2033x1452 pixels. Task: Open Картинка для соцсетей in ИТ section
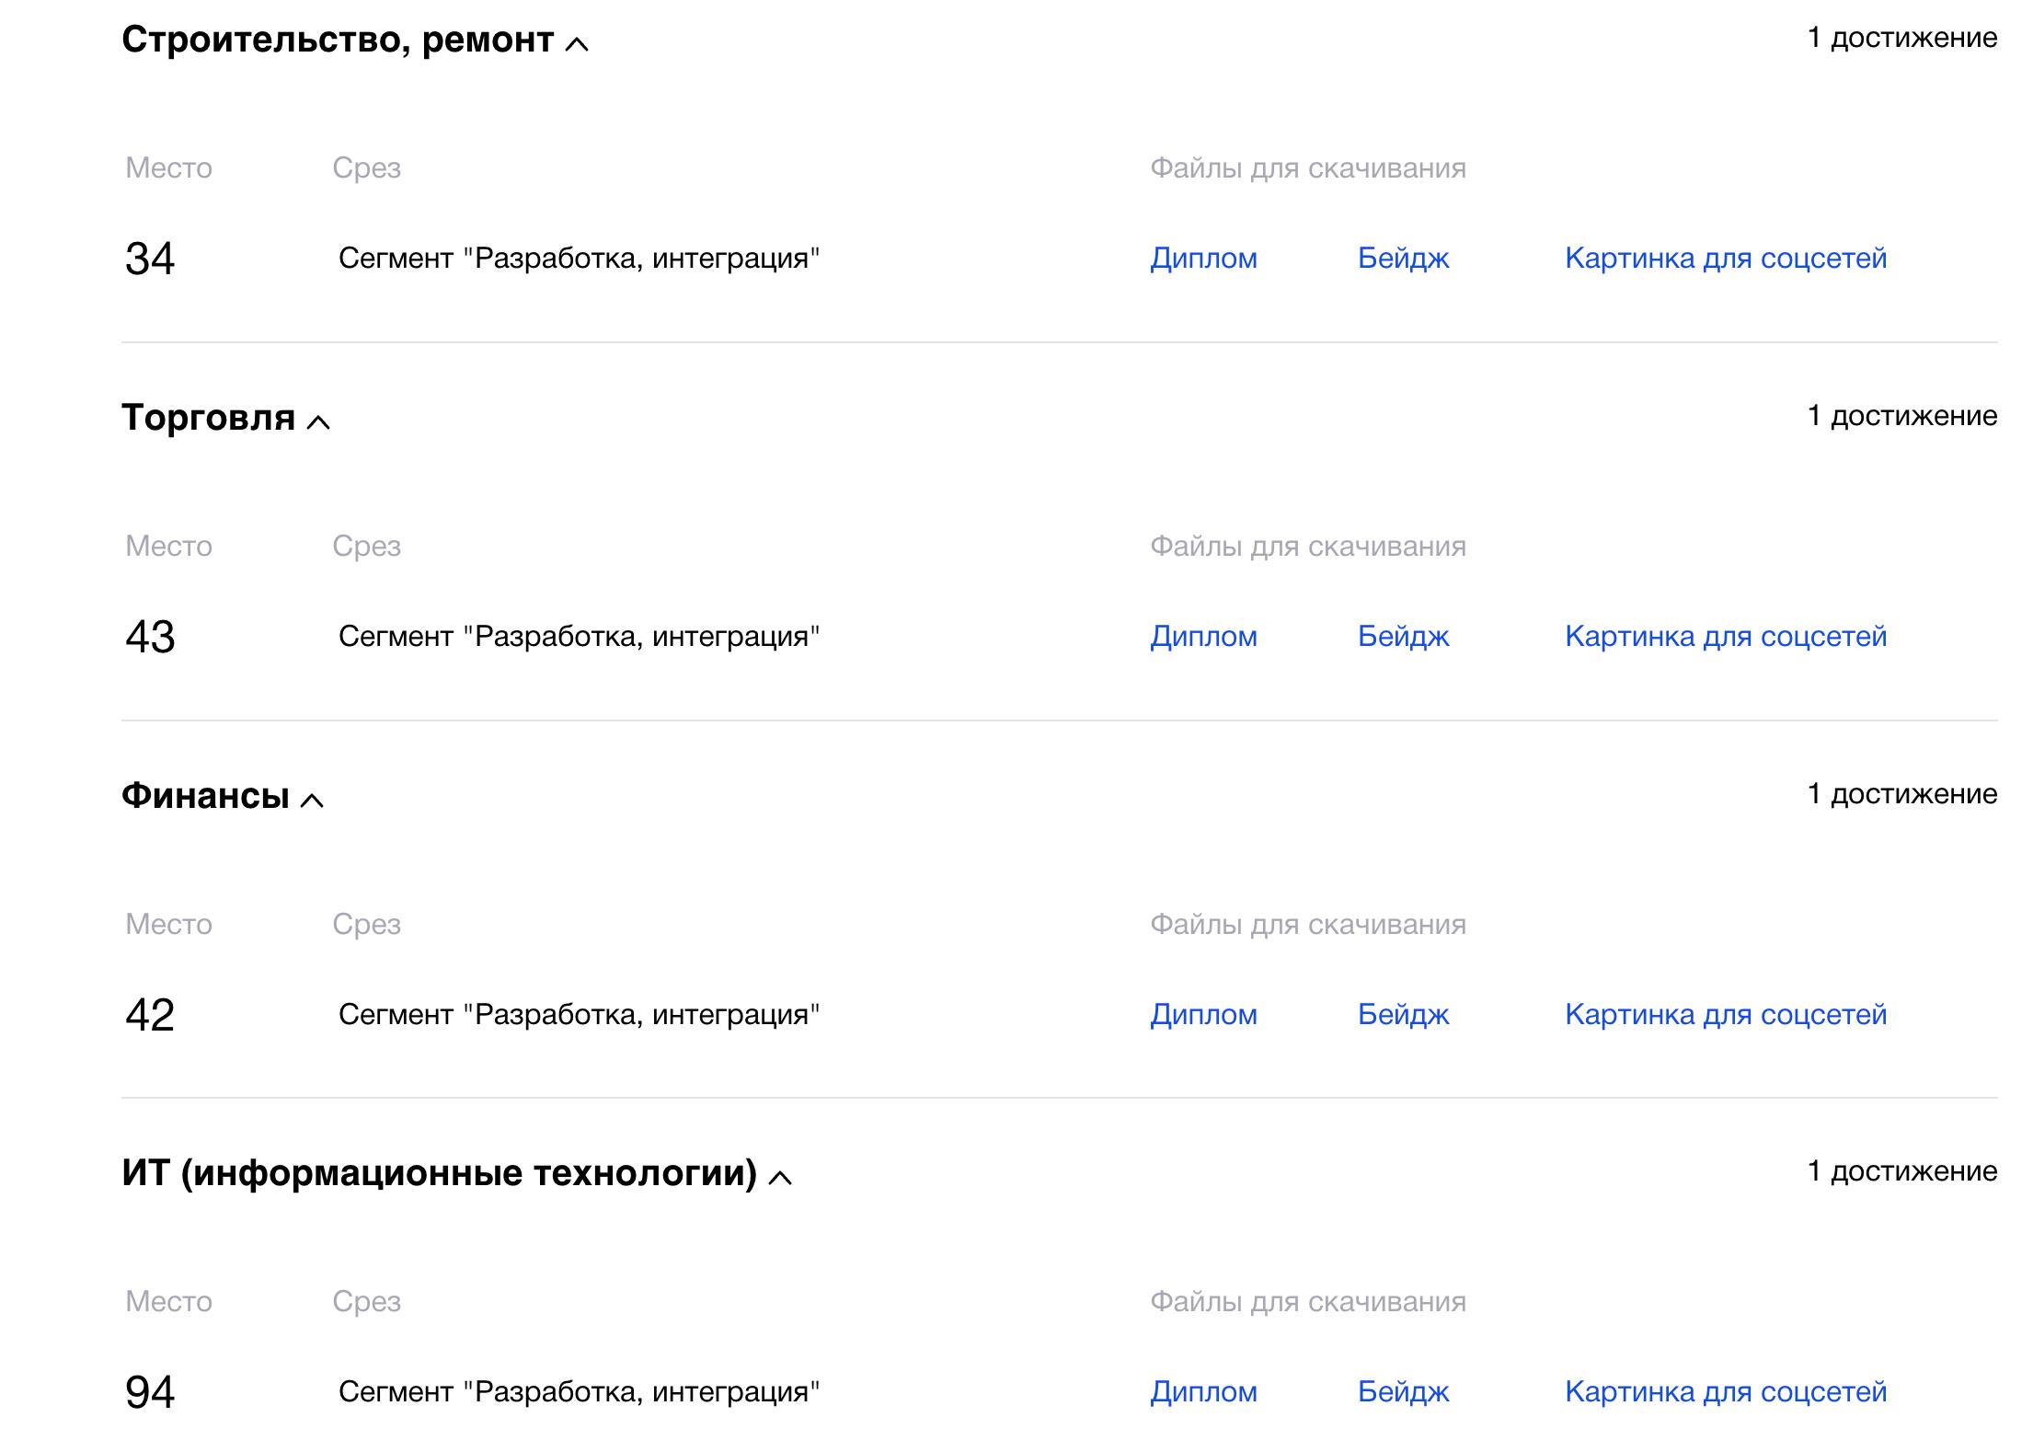(1726, 1392)
